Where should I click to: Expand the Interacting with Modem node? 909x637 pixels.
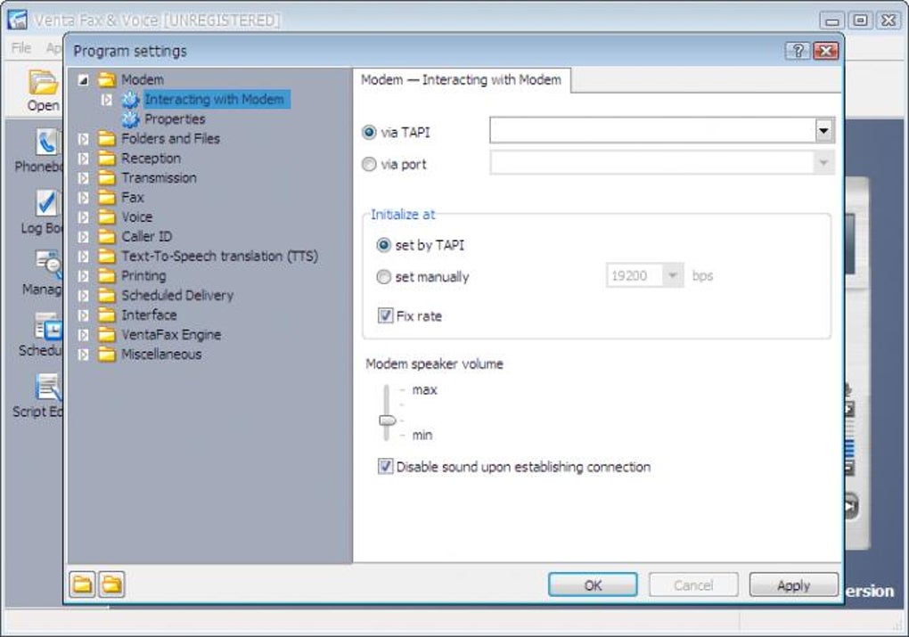pyautogui.click(x=107, y=100)
